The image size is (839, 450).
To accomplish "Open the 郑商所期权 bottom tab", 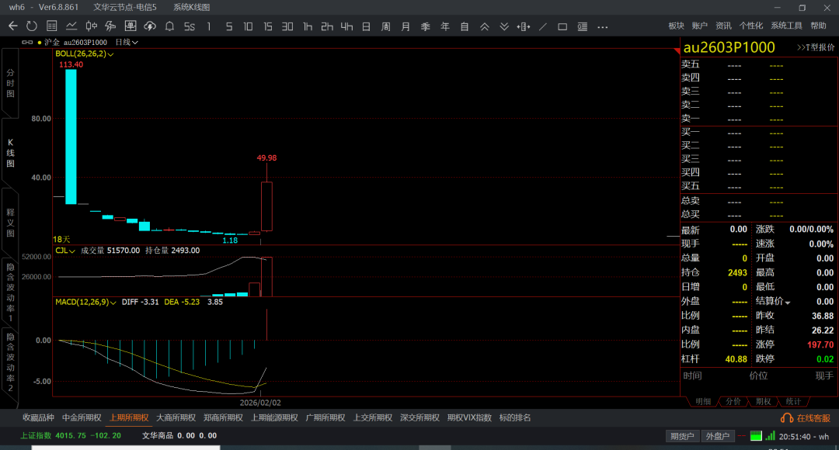I will (x=223, y=418).
